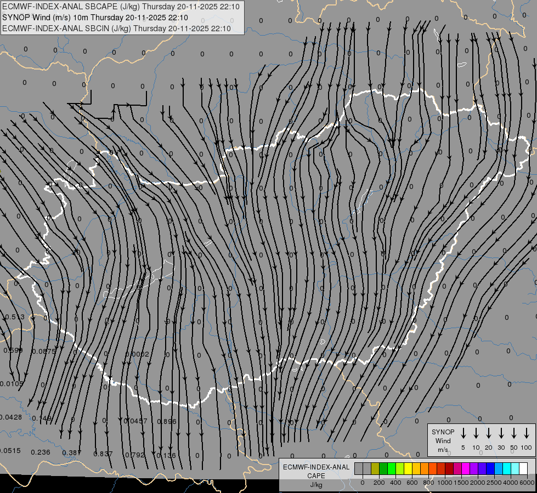Click the 0.599 value on the map
This screenshot has width=537, height=493.
click(13, 351)
